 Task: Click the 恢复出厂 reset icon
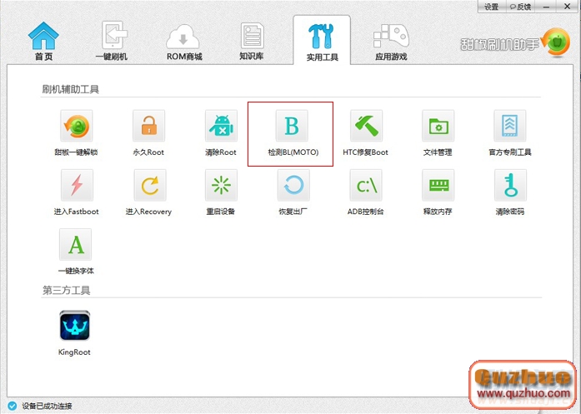[293, 185]
